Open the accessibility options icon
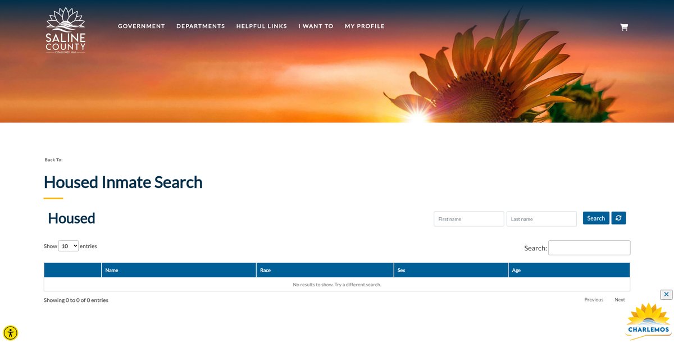Viewport: 674px width, 348px height. (x=11, y=333)
